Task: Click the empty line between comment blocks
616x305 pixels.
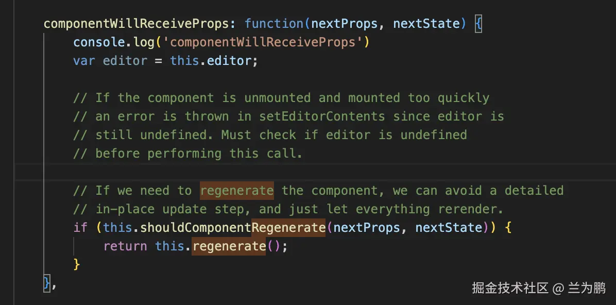Action: pyautogui.click(x=314, y=172)
